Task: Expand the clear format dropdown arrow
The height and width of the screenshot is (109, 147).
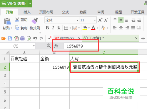Action: [107, 28]
